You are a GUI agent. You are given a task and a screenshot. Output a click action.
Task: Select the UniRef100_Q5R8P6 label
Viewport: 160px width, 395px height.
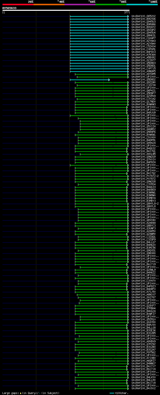click(143, 132)
